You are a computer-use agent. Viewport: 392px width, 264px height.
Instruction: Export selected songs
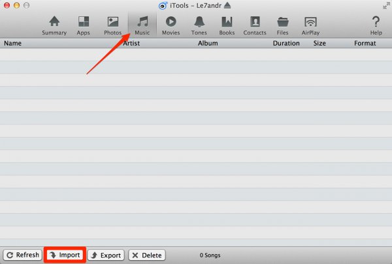(x=106, y=255)
